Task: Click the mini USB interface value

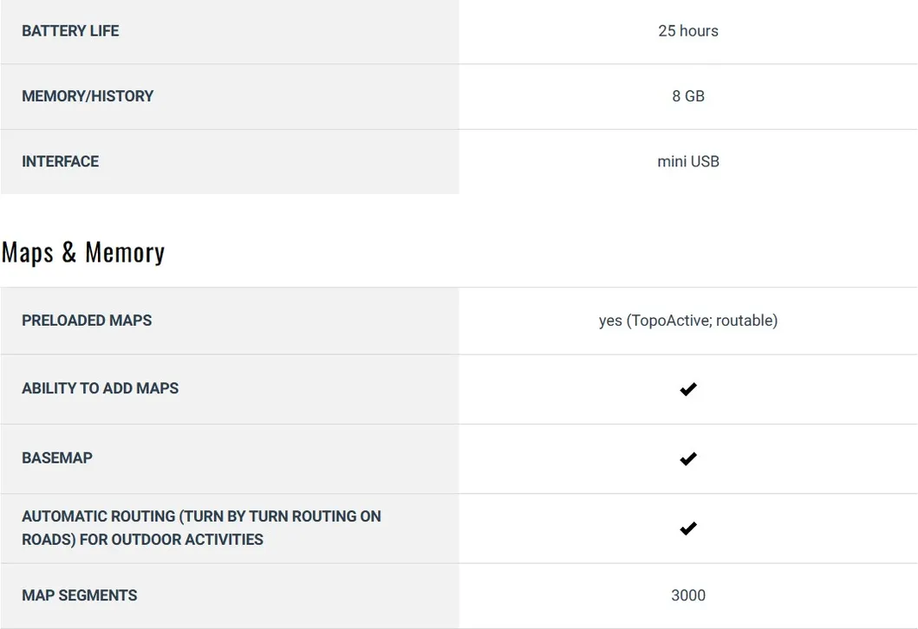Action: point(688,161)
